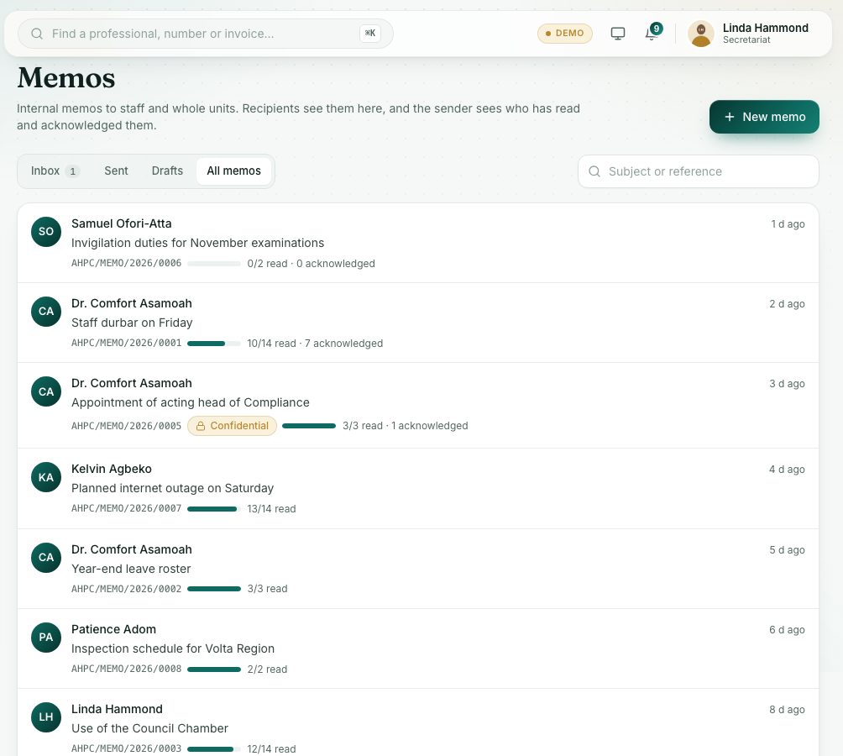Click read progress bar for memo 0001

click(214, 344)
